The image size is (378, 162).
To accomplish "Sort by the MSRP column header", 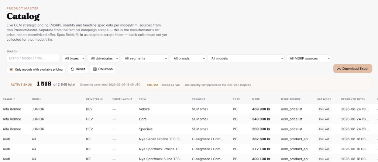I will [256, 99].
